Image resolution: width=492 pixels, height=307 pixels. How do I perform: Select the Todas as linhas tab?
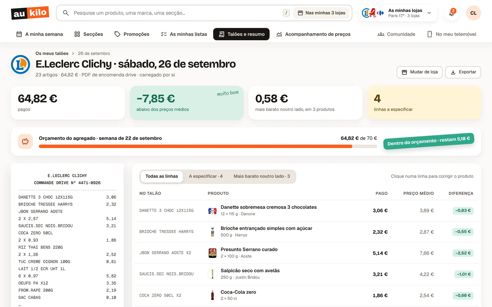162,177
